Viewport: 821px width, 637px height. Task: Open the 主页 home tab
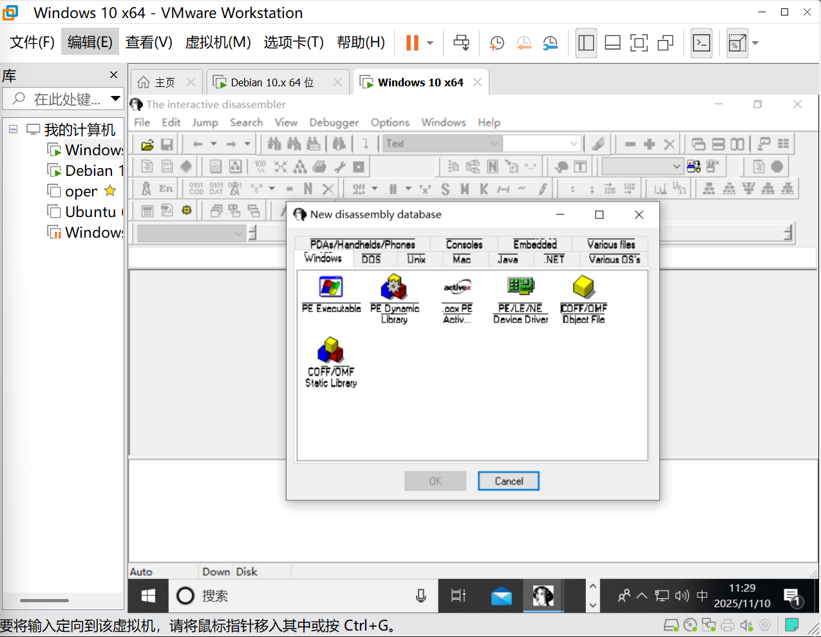point(165,82)
